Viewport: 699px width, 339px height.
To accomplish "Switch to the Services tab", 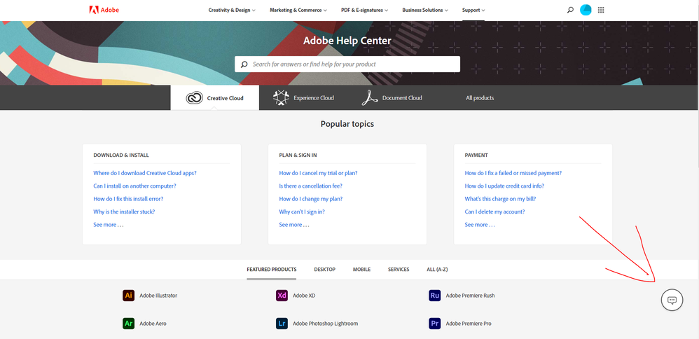I will 399,270.
